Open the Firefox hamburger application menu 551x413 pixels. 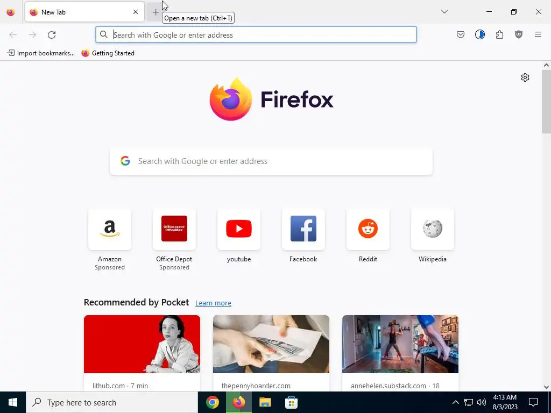click(x=538, y=34)
